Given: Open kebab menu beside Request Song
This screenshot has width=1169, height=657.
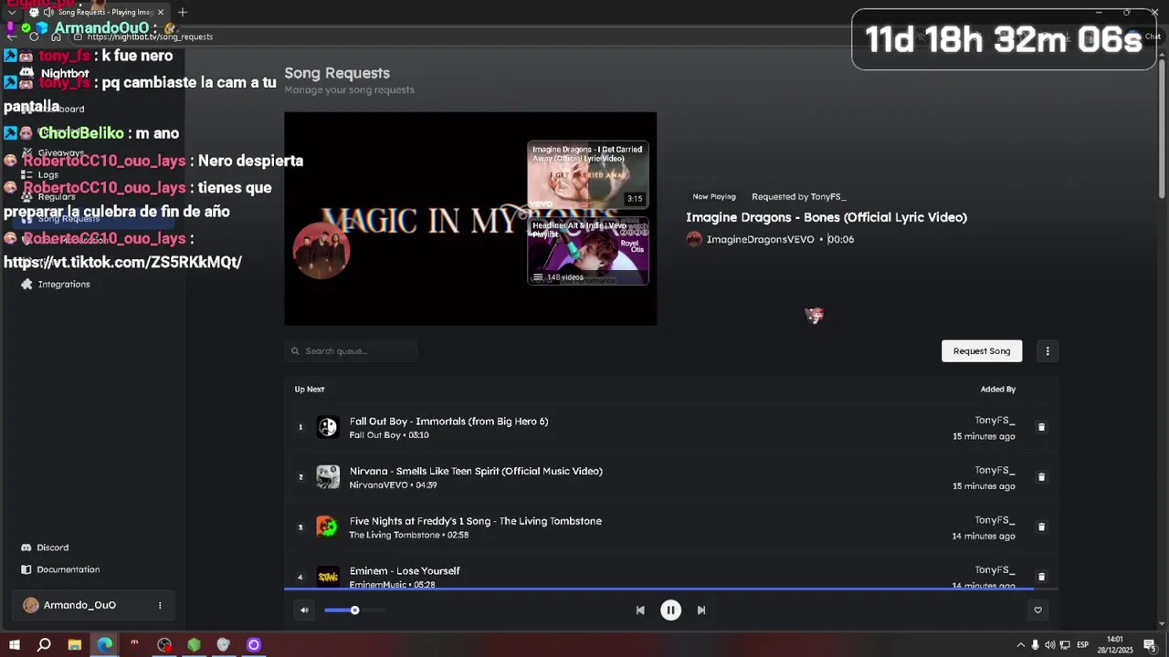Looking at the screenshot, I should [x=1048, y=351].
